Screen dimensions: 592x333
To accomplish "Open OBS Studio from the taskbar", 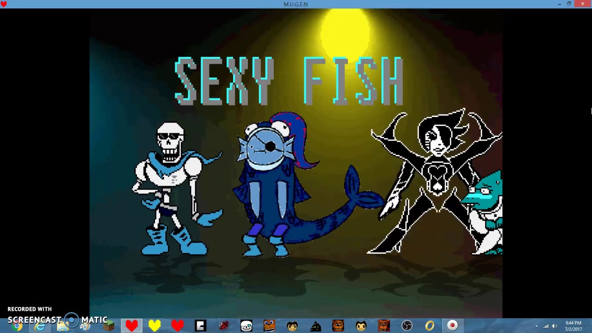I will [x=407, y=326].
